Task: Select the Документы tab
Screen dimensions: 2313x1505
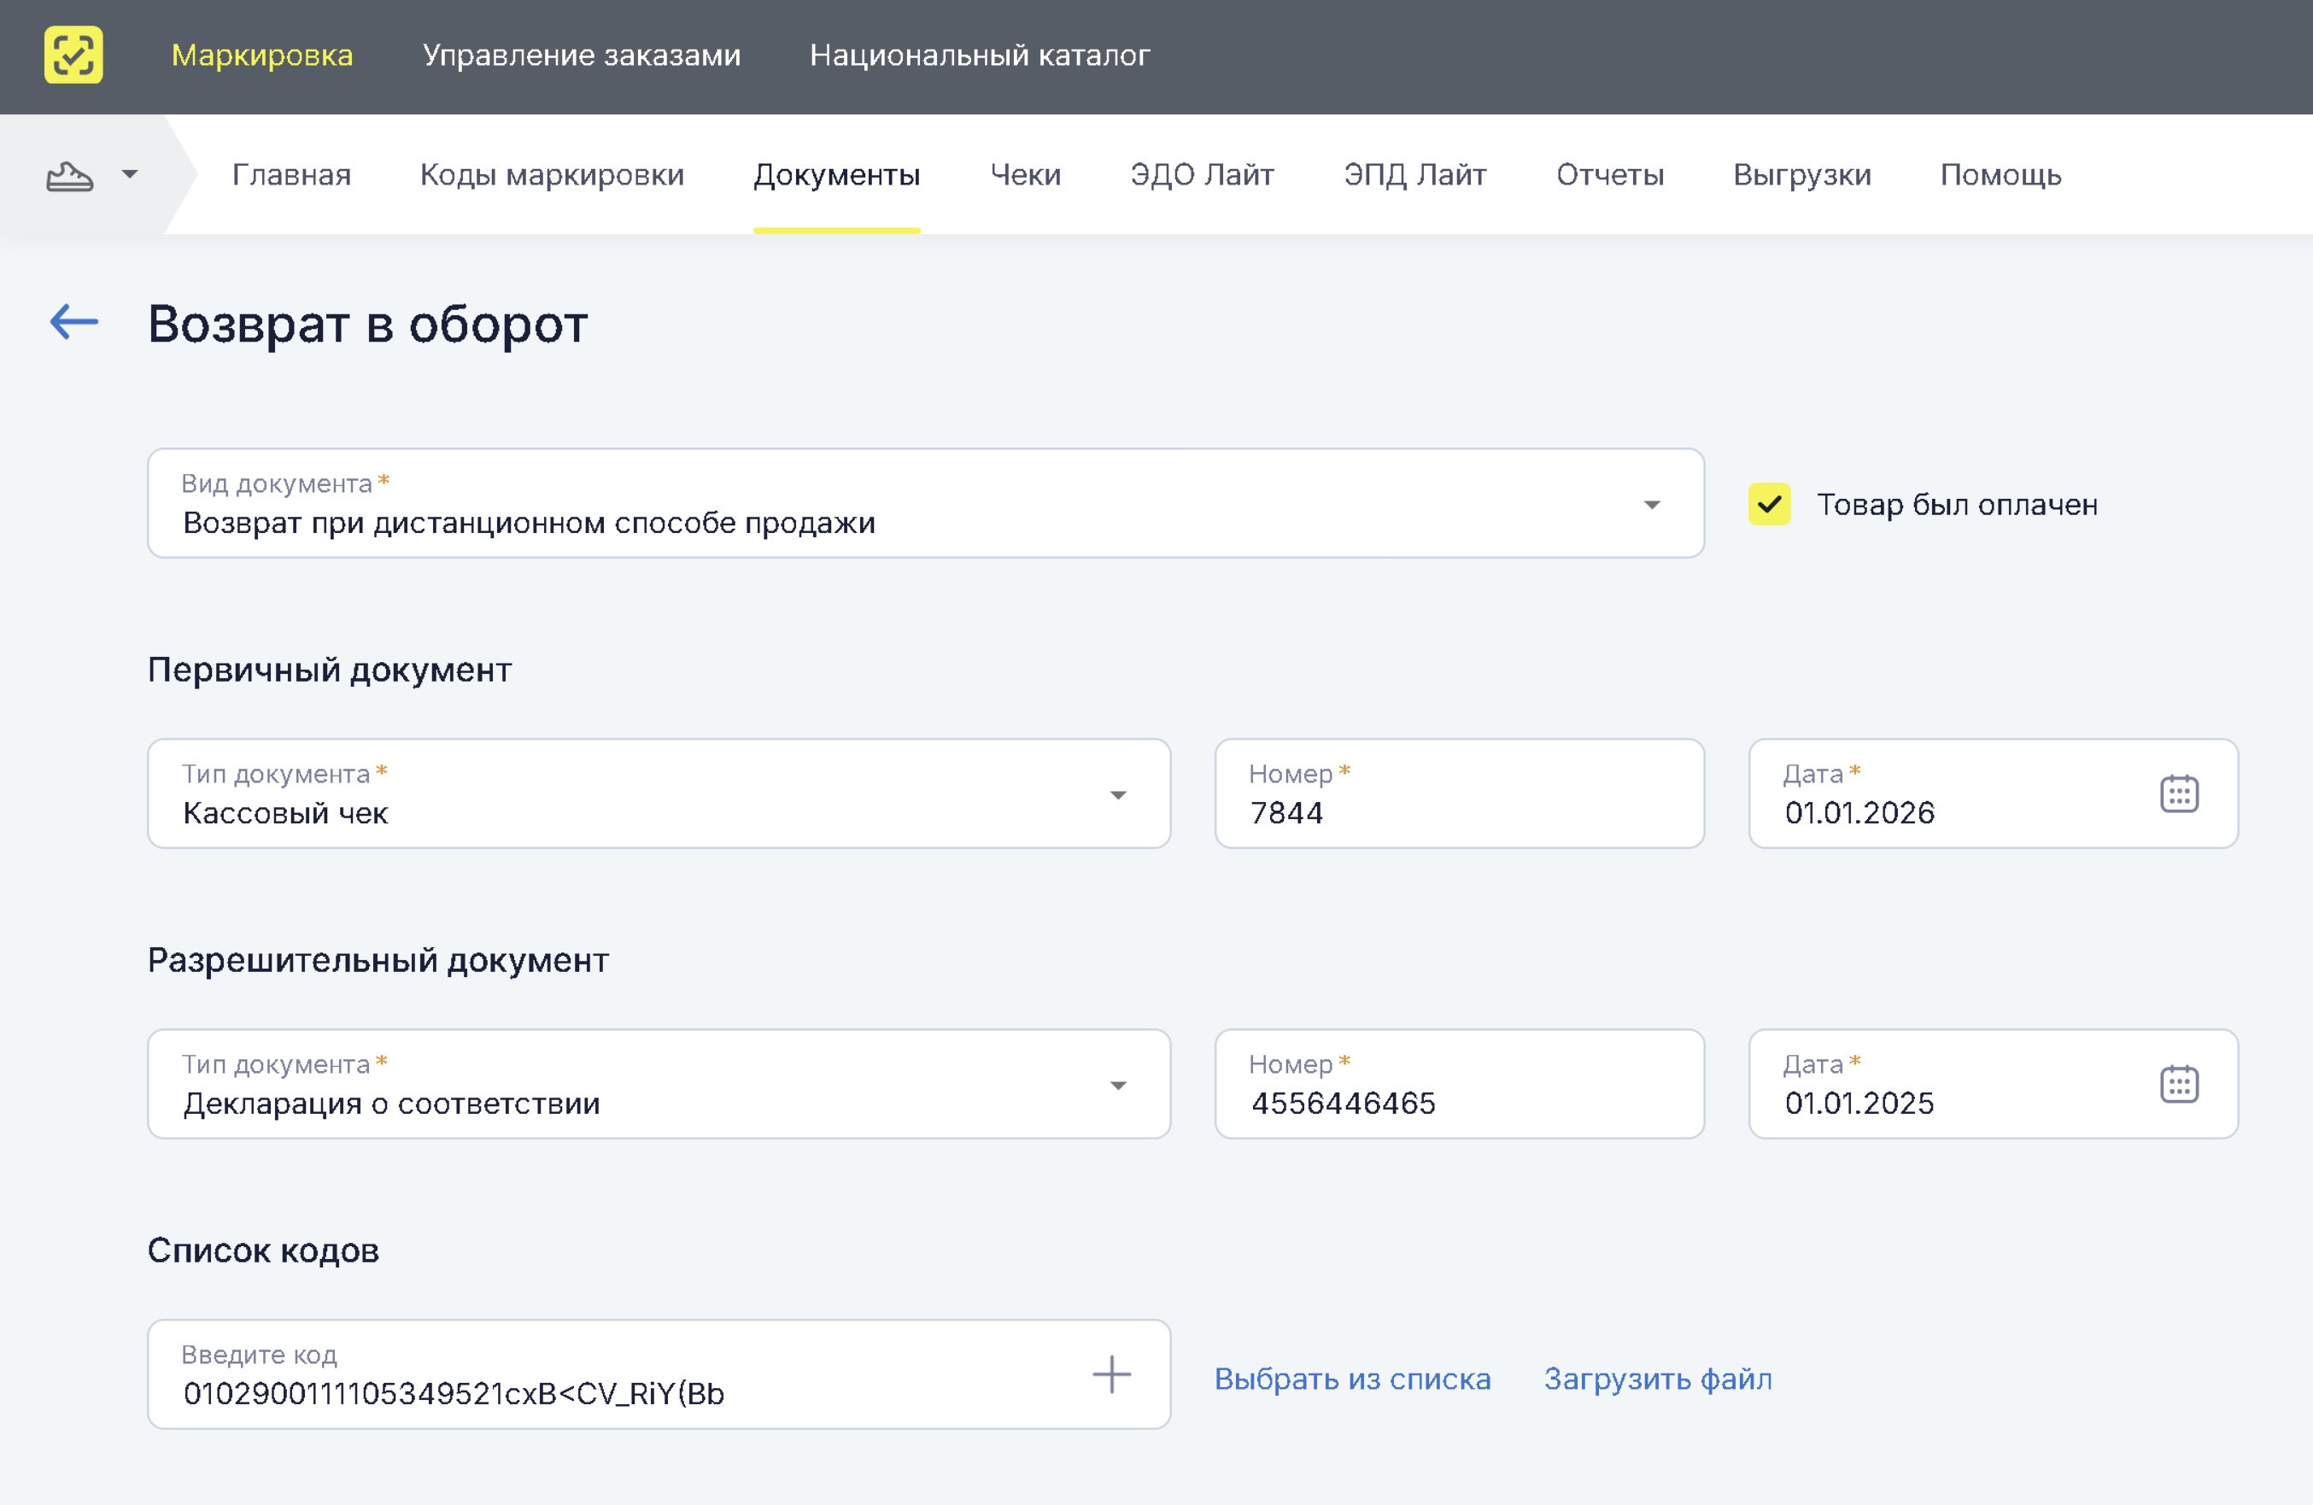Action: [837, 175]
